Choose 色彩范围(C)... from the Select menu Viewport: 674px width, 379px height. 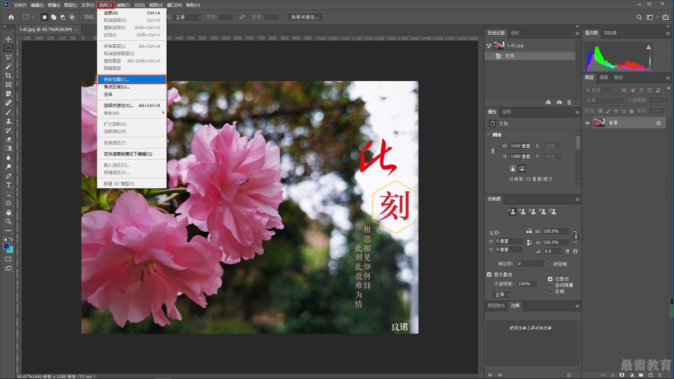[x=132, y=80]
